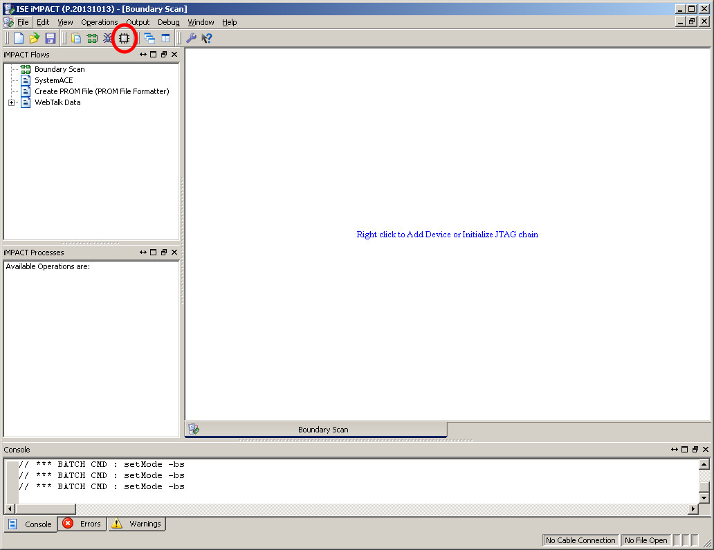714x550 pixels.
Task: Select SystemACE flow item
Action: [x=54, y=80]
